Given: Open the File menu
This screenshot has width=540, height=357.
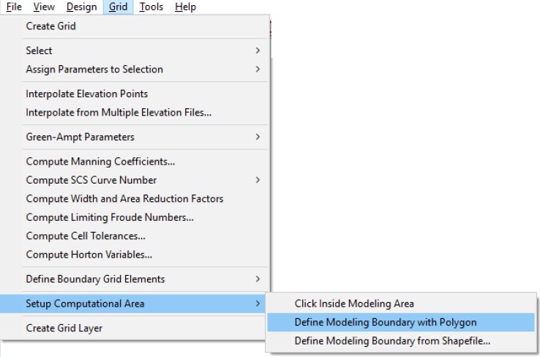Looking at the screenshot, I should tap(14, 7).
